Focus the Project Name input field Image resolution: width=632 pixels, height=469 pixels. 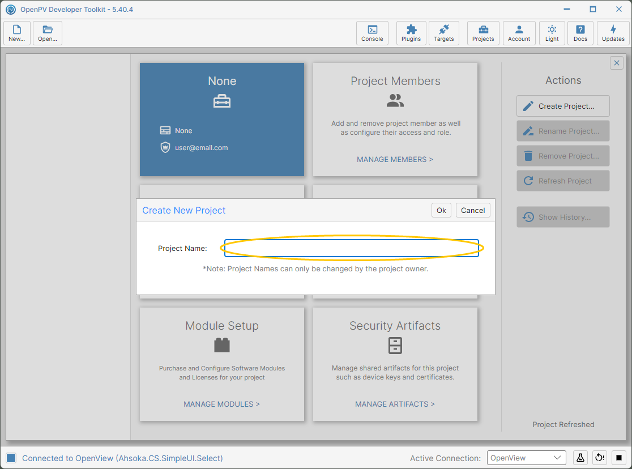click(352, 248)
